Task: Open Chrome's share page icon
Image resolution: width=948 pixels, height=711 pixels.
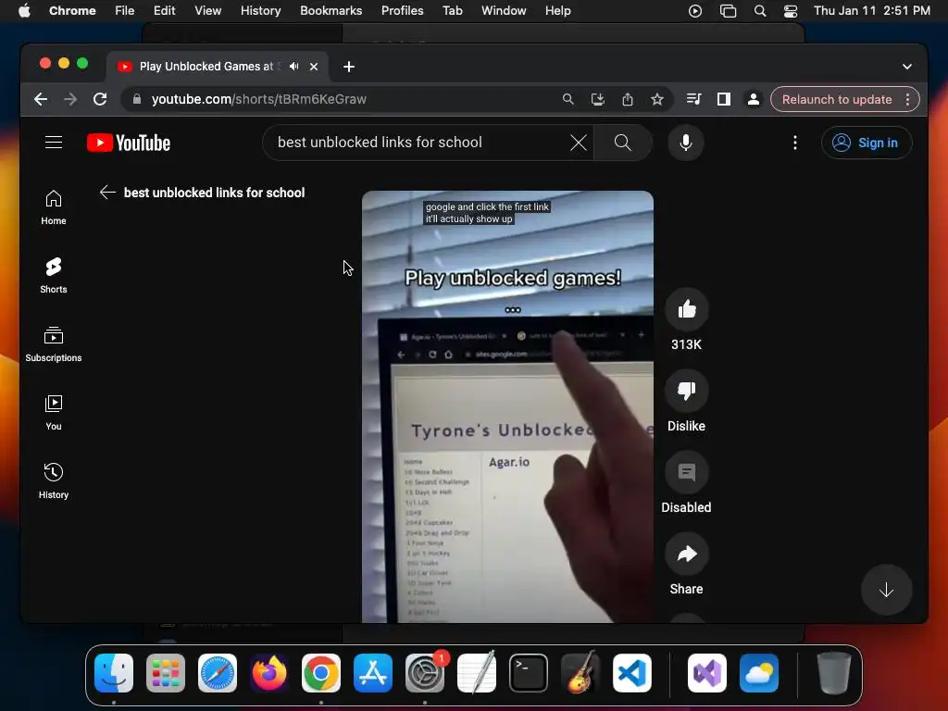Action: [628, 99]
